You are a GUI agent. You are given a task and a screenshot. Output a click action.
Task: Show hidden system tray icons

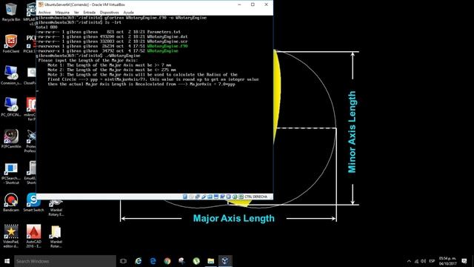409,261
